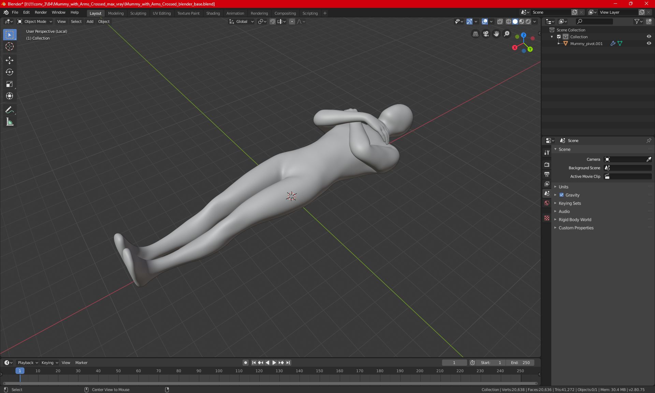Select the Measure tool
The width and height of the screenshot is (655, 393).
coord(10,122)
